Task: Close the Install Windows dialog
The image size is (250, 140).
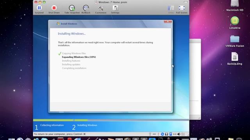Action: pos(168,21)
